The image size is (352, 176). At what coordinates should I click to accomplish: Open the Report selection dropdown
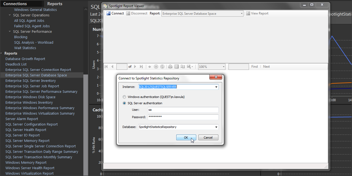coord(242,13)
